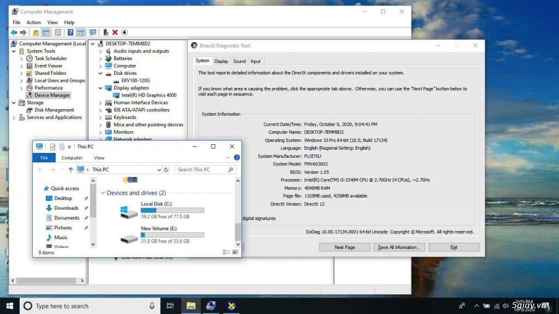
Task: Collapse the Devices and drives group
Action: (x=103, y=193)
